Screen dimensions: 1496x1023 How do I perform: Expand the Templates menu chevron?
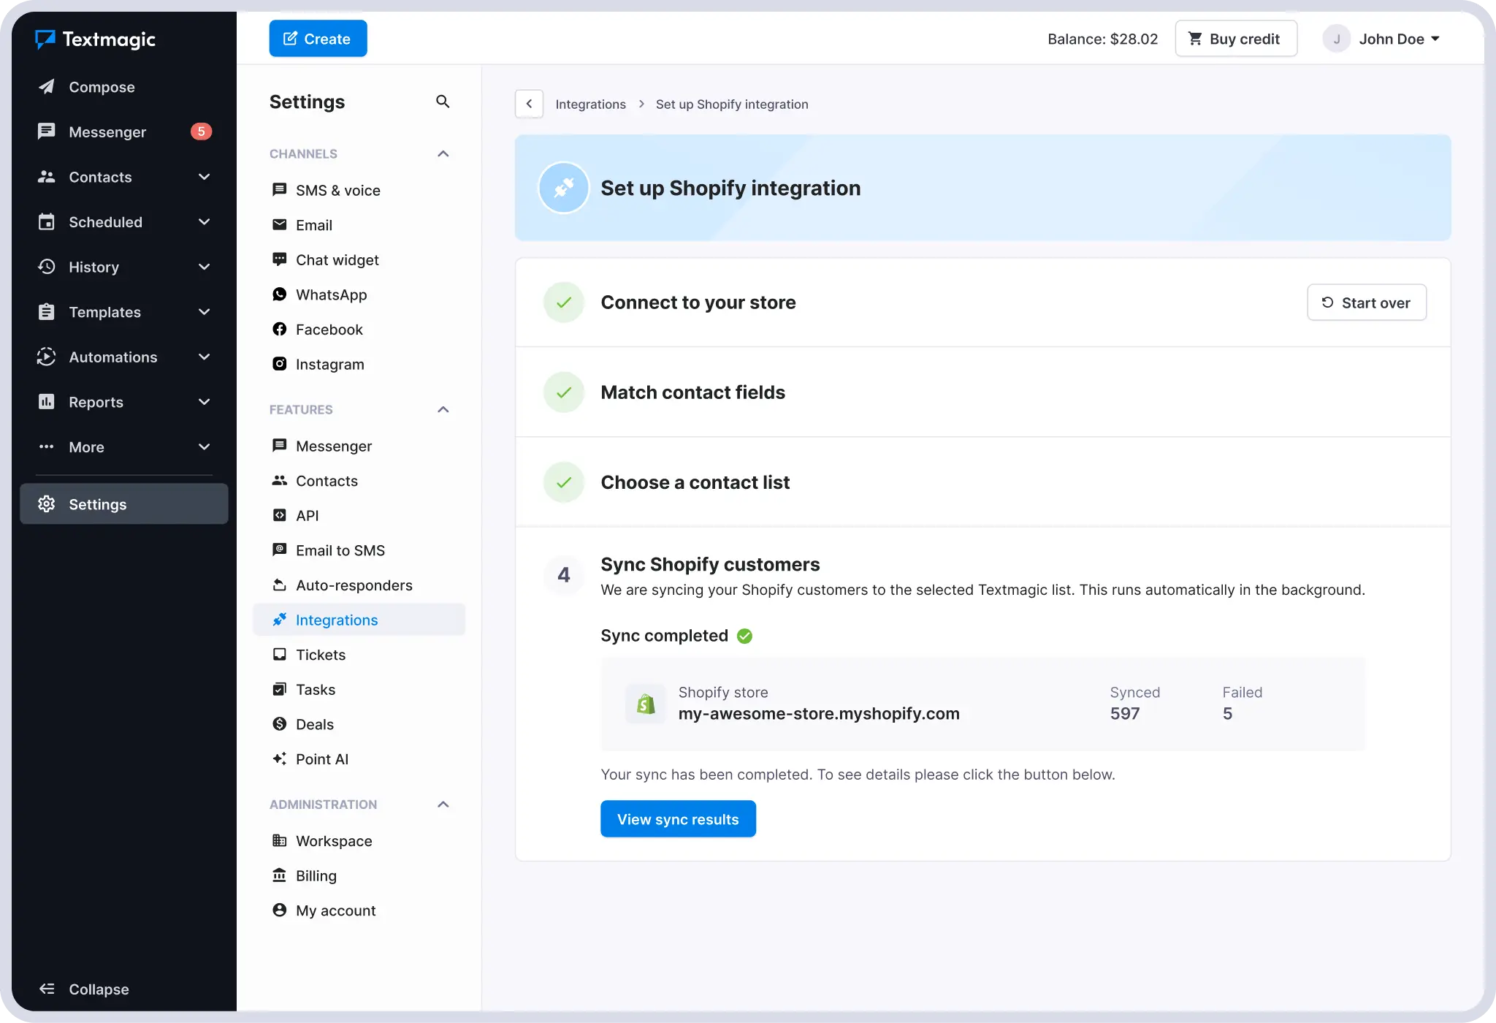tap(205, 312)
